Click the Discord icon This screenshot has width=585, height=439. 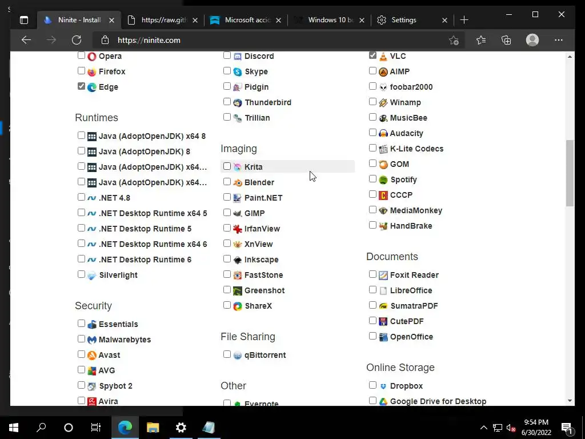pos(238,57)
